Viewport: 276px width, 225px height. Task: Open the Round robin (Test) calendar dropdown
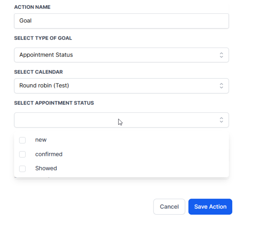pos(116,85)
